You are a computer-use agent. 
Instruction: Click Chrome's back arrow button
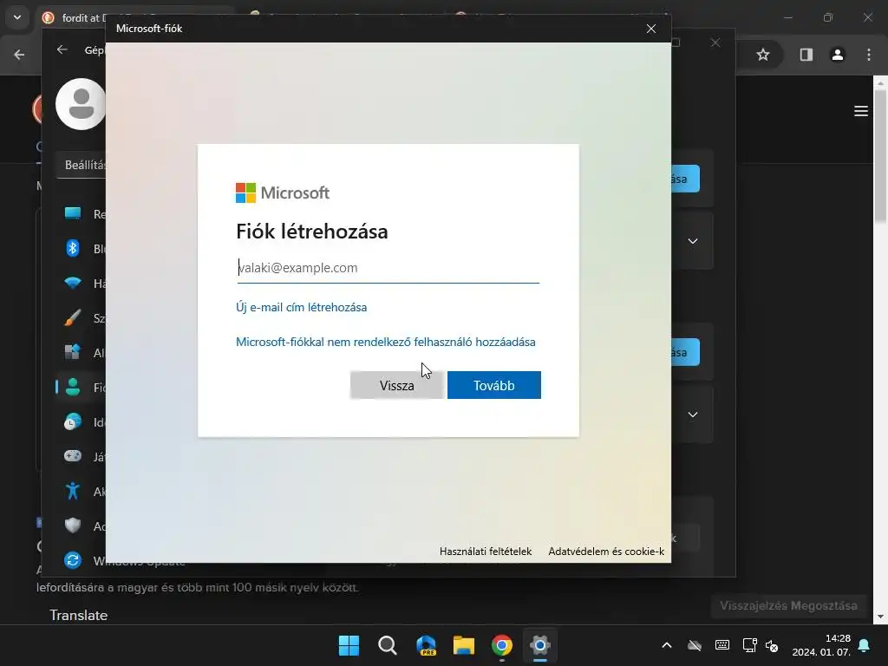pyautogui.click(x=19, y=55)
